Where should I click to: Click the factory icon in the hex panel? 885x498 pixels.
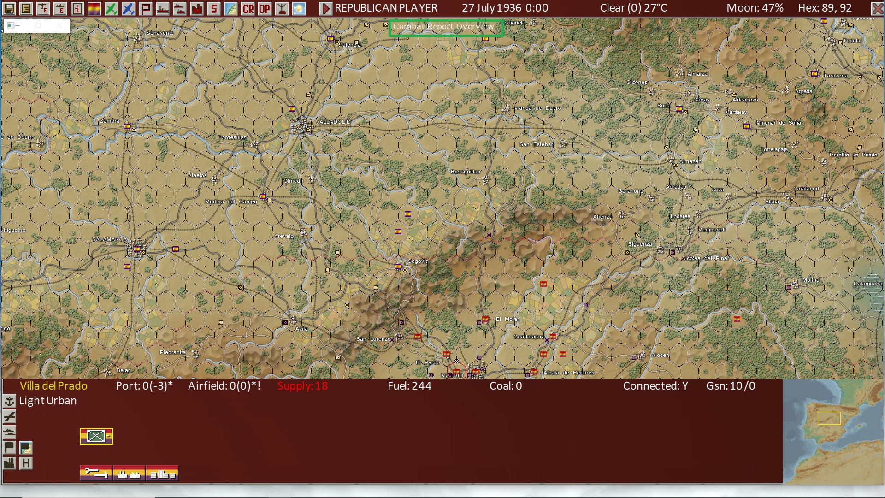click(x=9, y=463)
